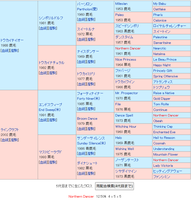Image resolution: width=191 pixels, height=200 pixels.
Task: Open the Mr. Prospector entry
Action: pos(126,93)
